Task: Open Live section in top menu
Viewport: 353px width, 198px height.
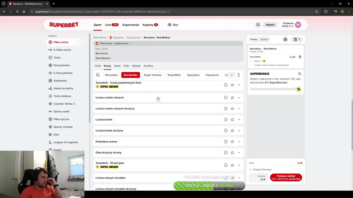Action: pos(112,25)
